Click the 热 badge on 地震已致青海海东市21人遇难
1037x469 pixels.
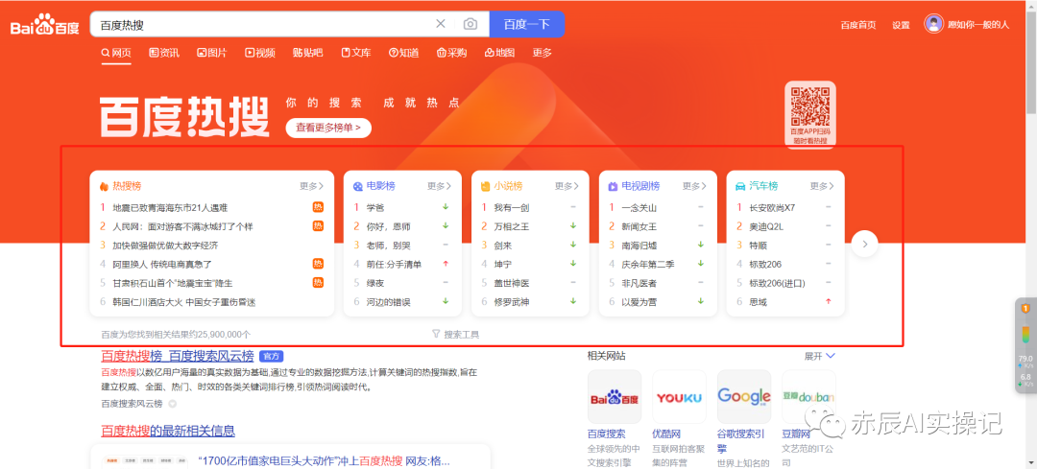click(x=318, y=207)
